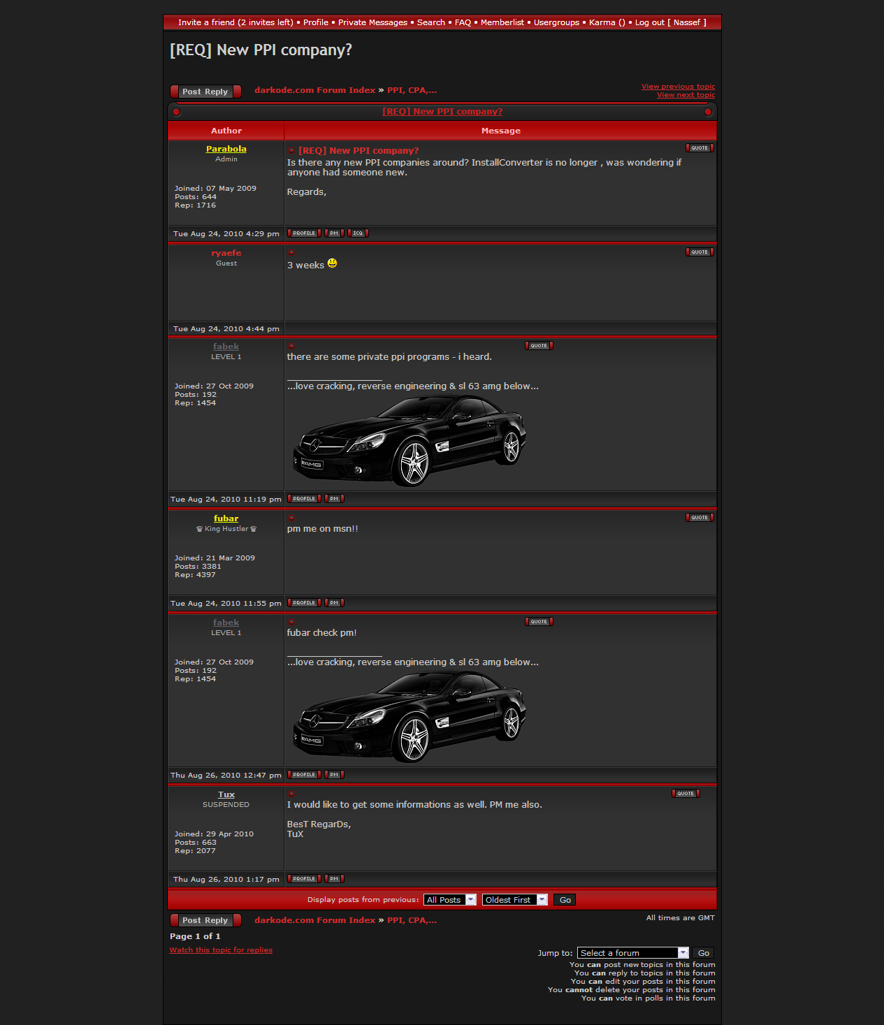Image resolution: width=884 pixels, height=1025 pixels.
Task: Click the Go button next to sort options
Action: click(565, 900)
